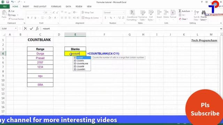Switch to the DATA tab
Screen dimensions: 223x125
point(68,7)
